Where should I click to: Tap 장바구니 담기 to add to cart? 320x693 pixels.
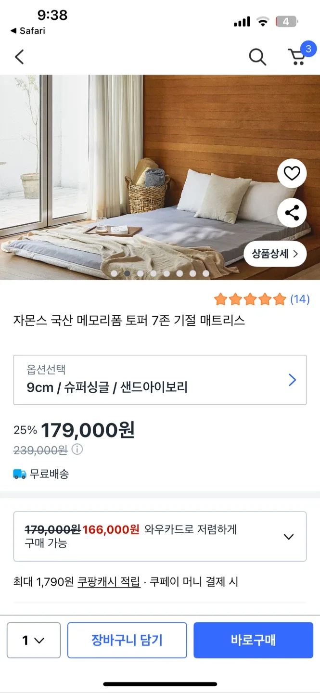point(127,640)
